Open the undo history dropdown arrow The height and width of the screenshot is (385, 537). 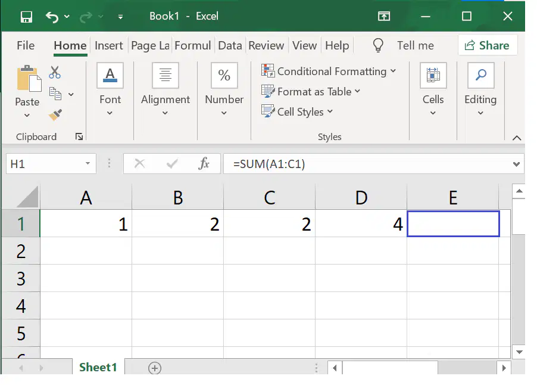[67, 16]
